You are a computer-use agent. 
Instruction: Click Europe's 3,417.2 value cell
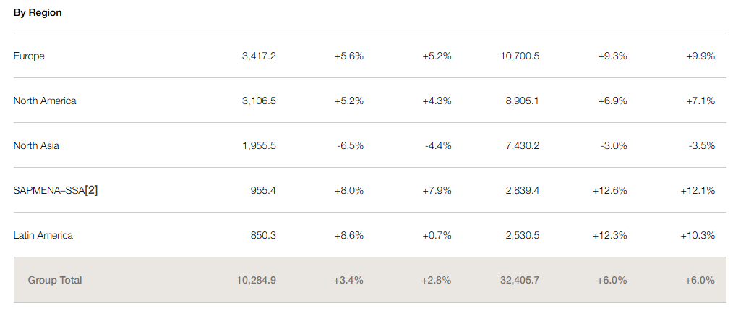click(259, 56)
